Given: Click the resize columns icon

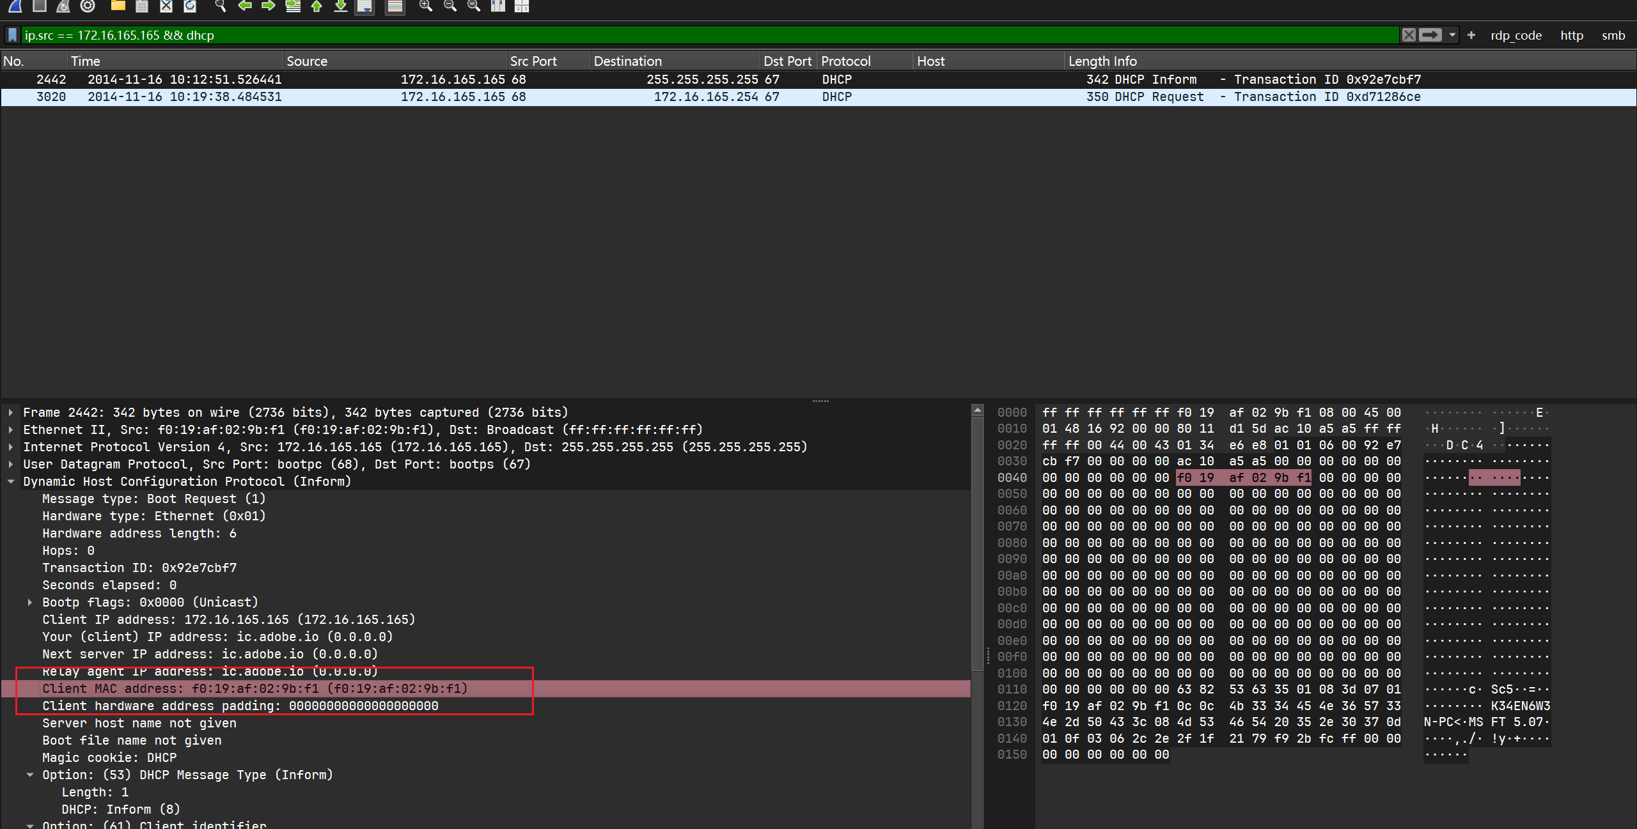Looking at the screenshot, I should [x=498, y=6].
